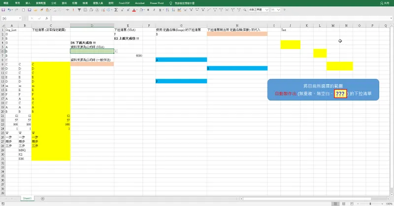Switch to Normal view in status bar
The height and width of the screenshot is (206, 394).
(335, 204)
